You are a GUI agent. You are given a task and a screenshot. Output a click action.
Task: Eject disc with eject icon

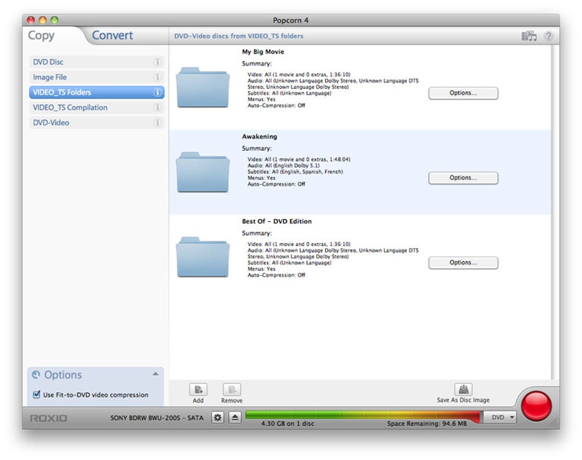(x=235, y=418)
